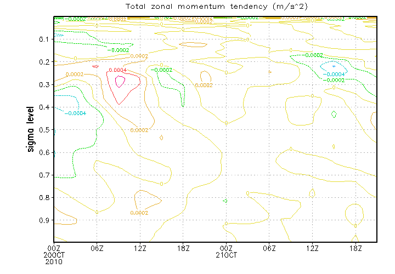The image size is (395, 274).
Task: Select the 0.8 sigma tick label
Action: tap(44, 197)
